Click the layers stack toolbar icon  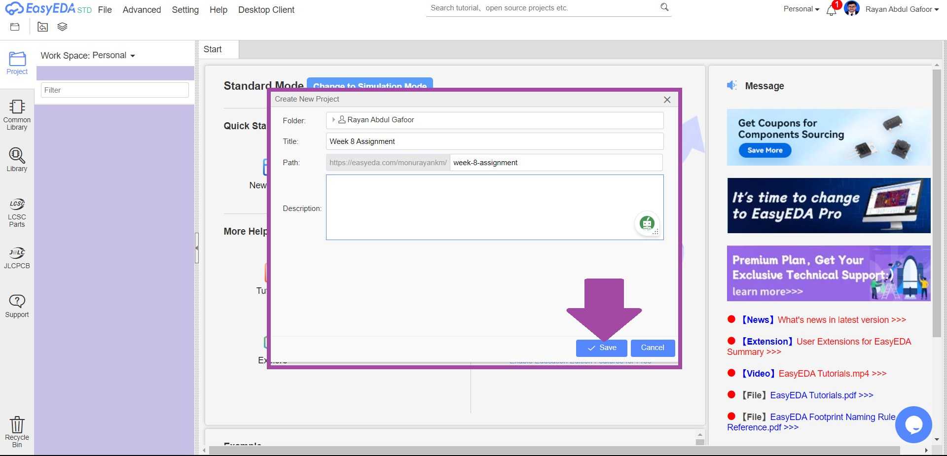click(62, 27)
